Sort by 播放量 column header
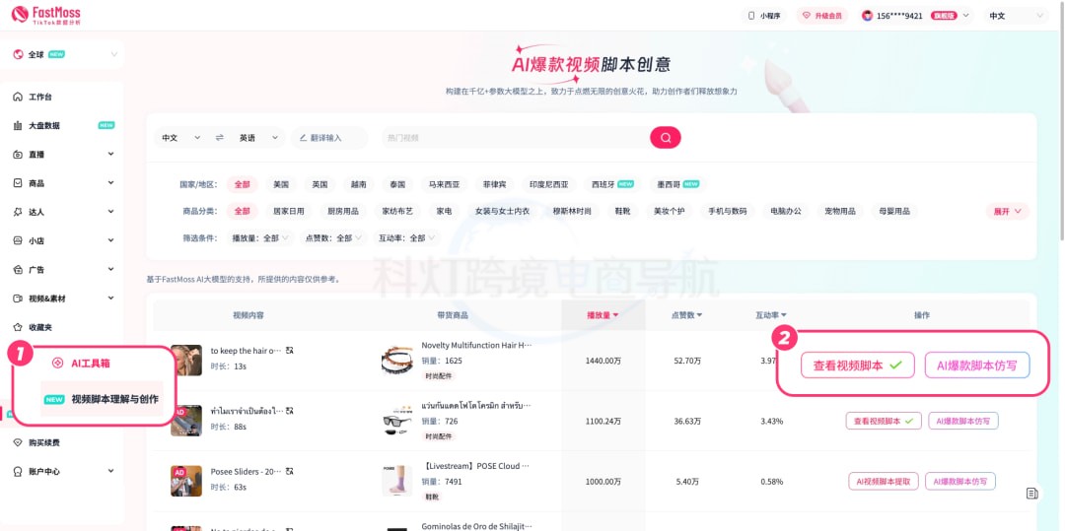This screenshot has width=1065, height=531. pyautogui.click(x=603, y=315)
